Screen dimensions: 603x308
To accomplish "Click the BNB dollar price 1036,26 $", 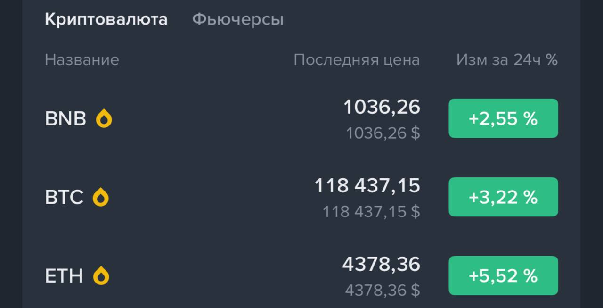I will pyautogui.click(x=383, y=133).
